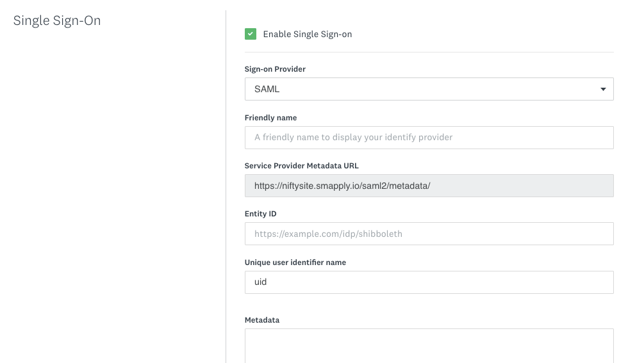
Task: Click the 'Sign-on Provider' field label
Action: pos(275,69)
